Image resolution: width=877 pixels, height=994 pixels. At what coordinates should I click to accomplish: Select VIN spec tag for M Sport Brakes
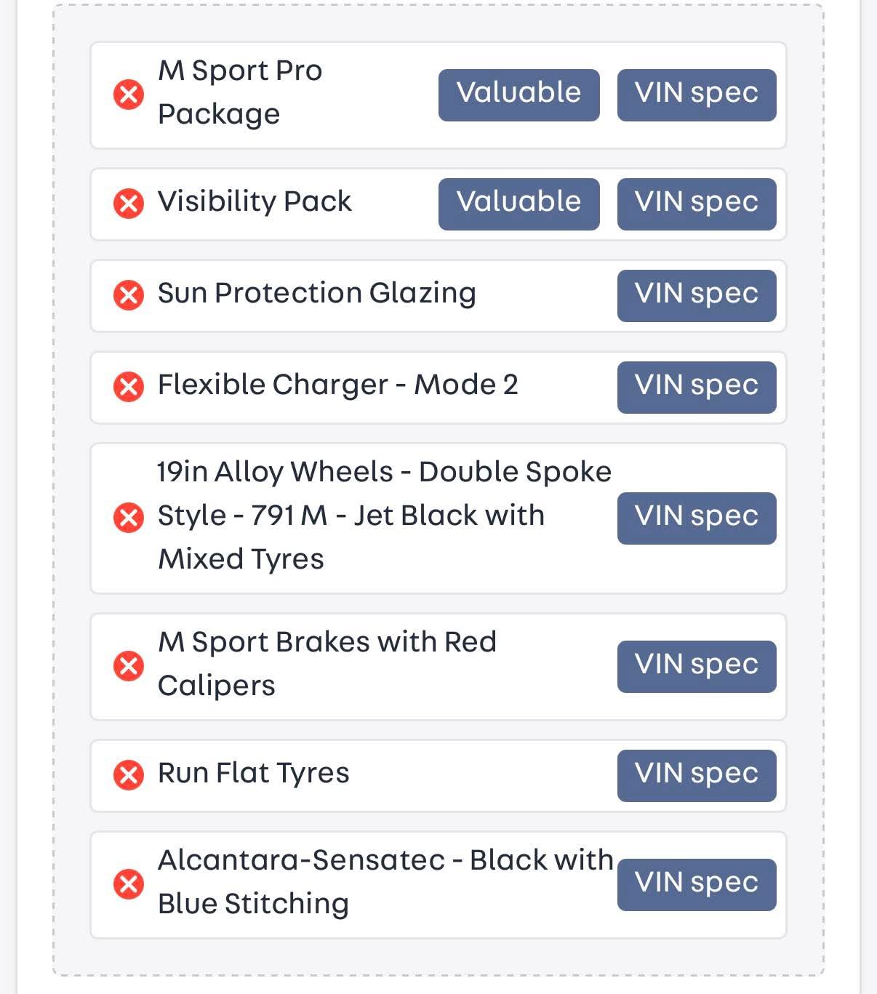697,667
